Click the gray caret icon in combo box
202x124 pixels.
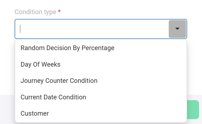tap(177, 29)
